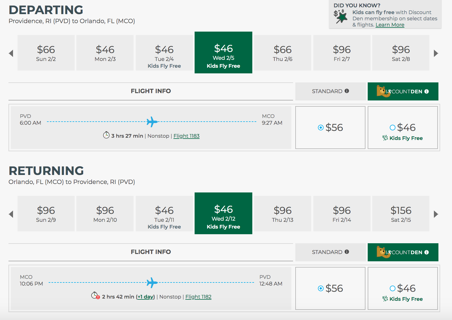Select departing $56 Standard fare radio
Viewport: 452px width, 320px height.
(321, 128)
